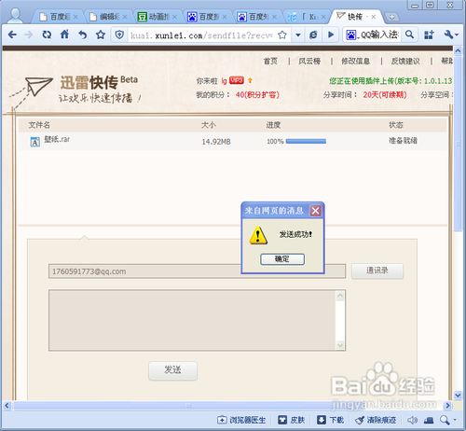Click the security shield icon in address bar
The width and height of the screenshot is (466, 431).
pyautogui.click(x=119, y=35)
